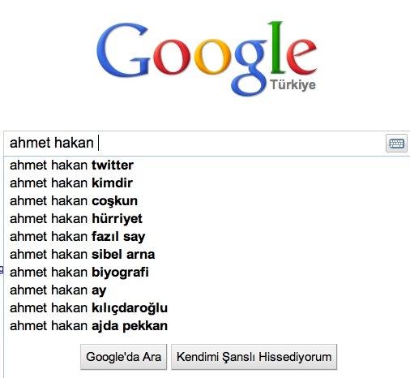Select 'ahmet hakan ajda pekkan' suggestion
This screenshot has width=410, height=378.
click(x=207, y=326)
